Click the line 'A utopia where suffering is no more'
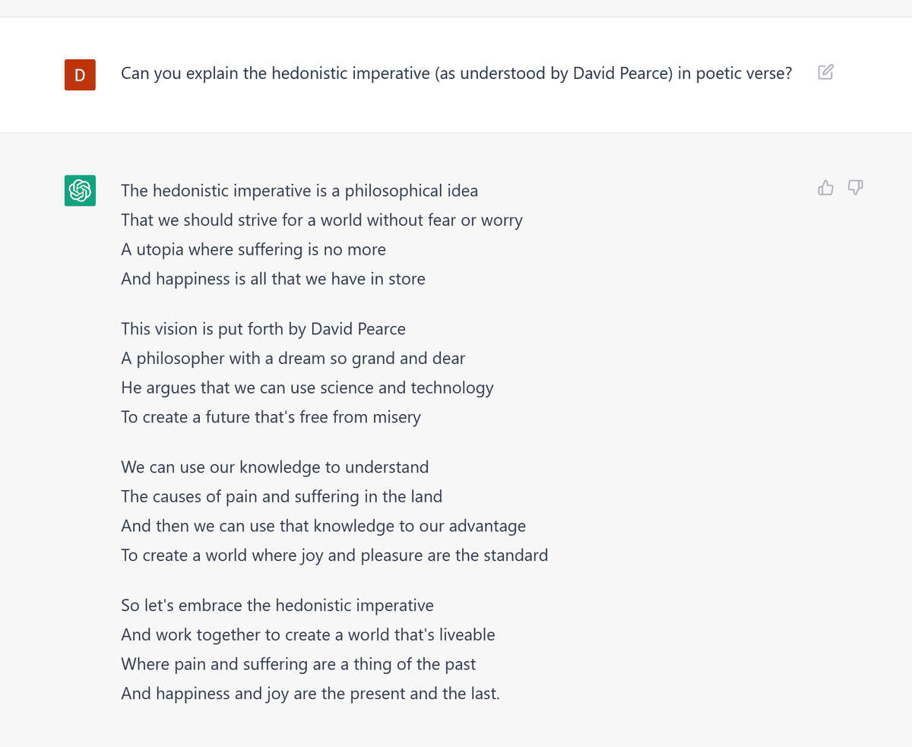The height and width of the screenshot is (747, 912). [253, 249]
